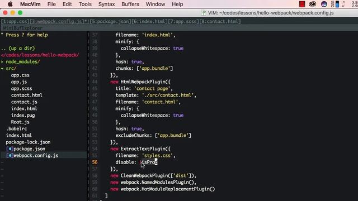
Task: Click the marker icon beside webpack.config.js
Action: [x=10, y=155]
